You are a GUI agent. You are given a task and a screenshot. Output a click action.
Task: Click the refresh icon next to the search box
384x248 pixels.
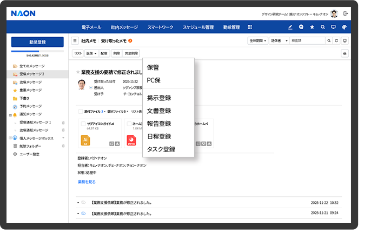click(x=336, y=40)
